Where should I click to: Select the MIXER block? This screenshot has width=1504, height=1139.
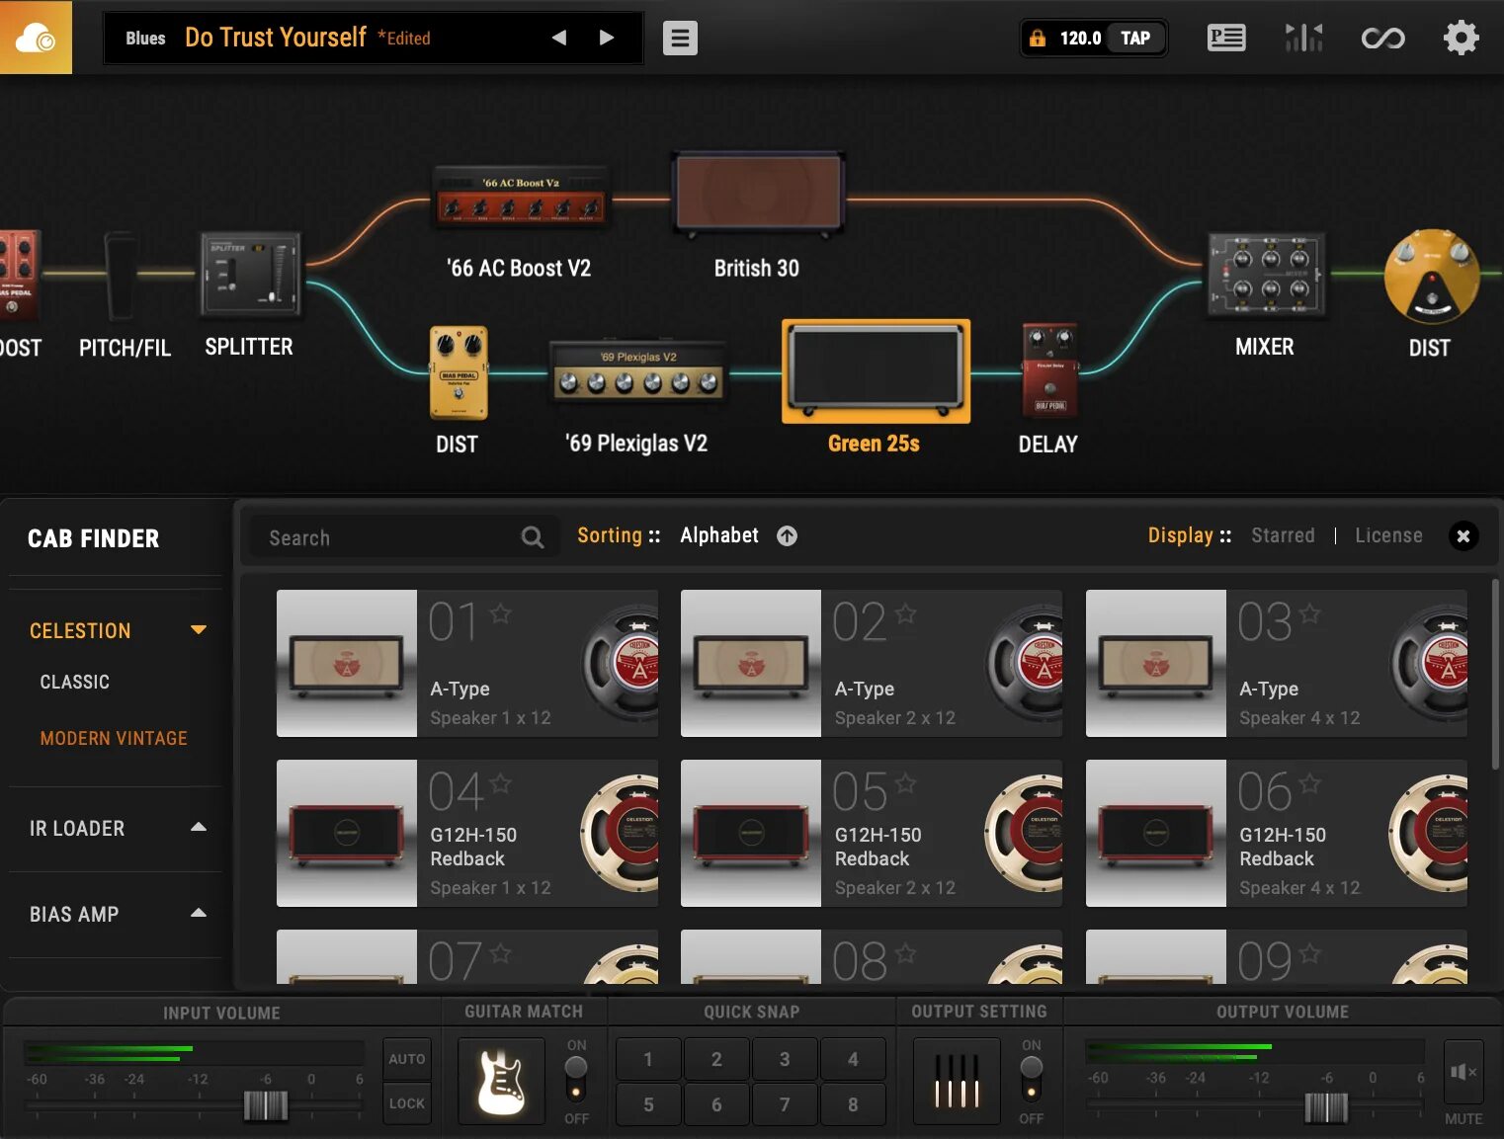click(x=1266, y=275)
